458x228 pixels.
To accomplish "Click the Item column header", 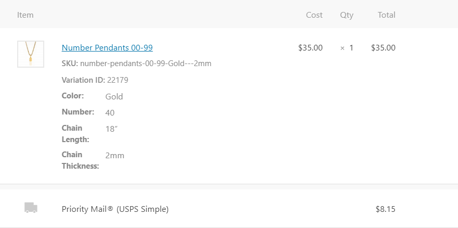I will tap(25, 15).
